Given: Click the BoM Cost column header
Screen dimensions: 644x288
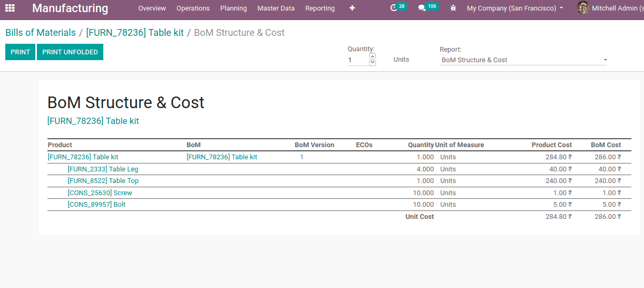Looking at the screenshot, I should click(606, 145).
